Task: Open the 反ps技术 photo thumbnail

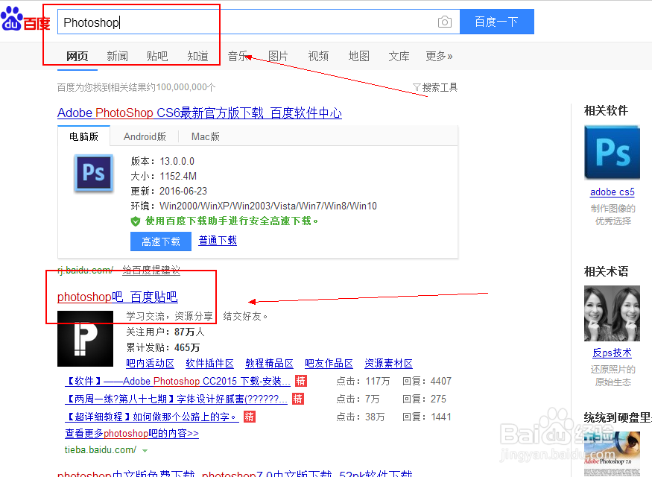Action: [612, 313]
